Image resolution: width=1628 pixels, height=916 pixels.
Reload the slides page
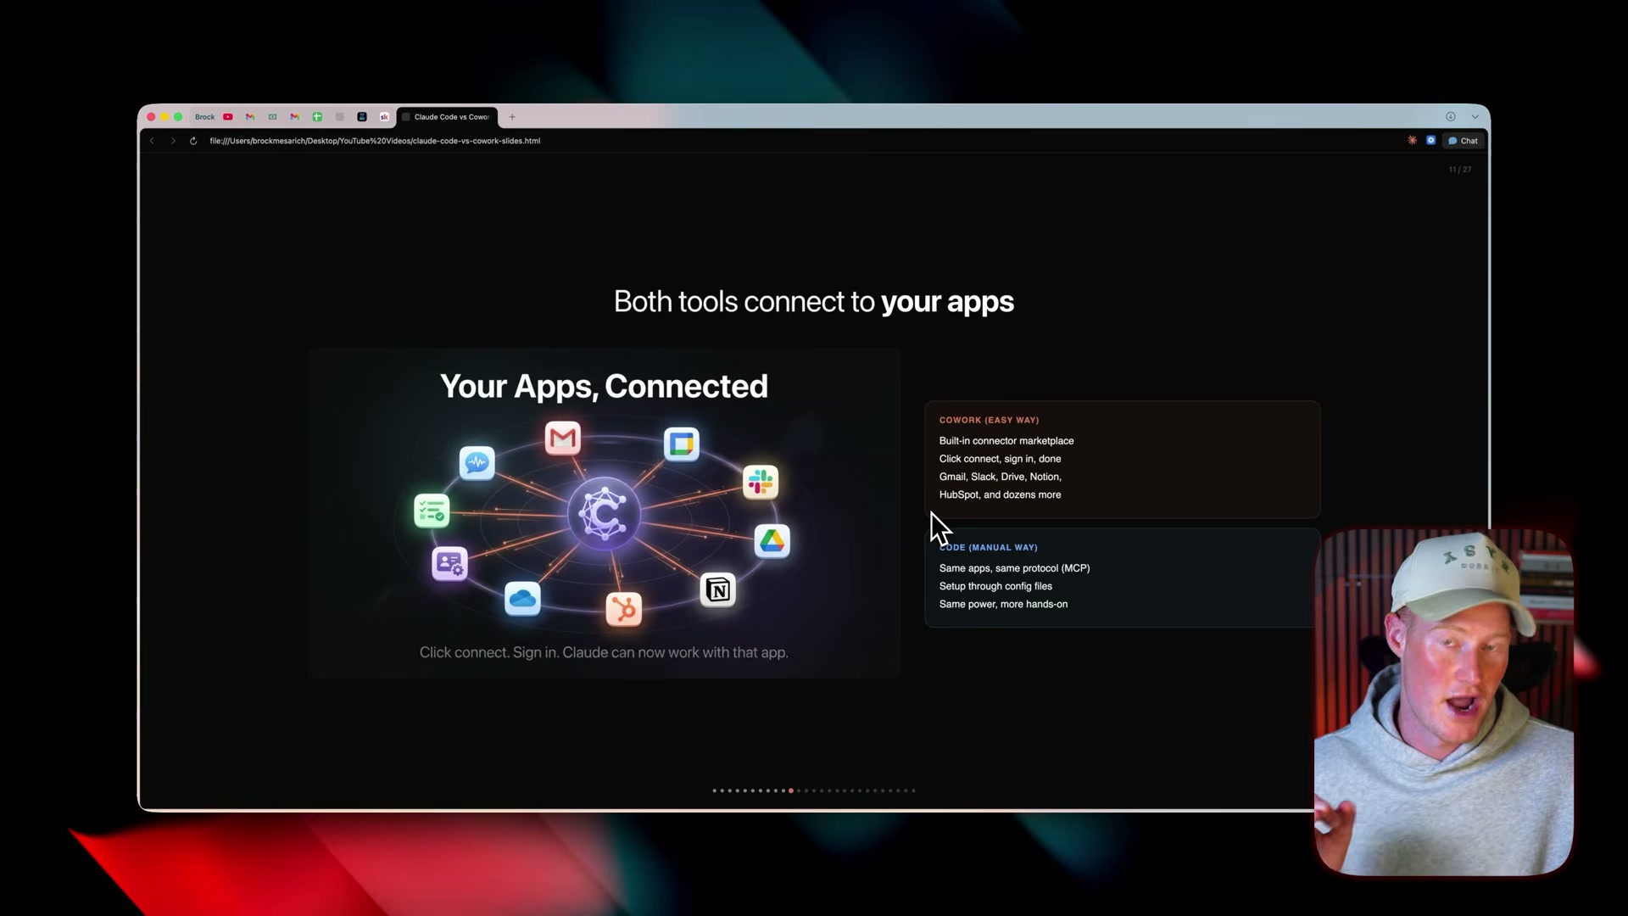[x=193, y=141]
